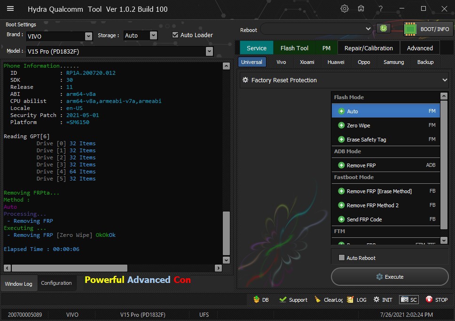Click the log vertical scrollbar thumb

[x=227, y=234]
